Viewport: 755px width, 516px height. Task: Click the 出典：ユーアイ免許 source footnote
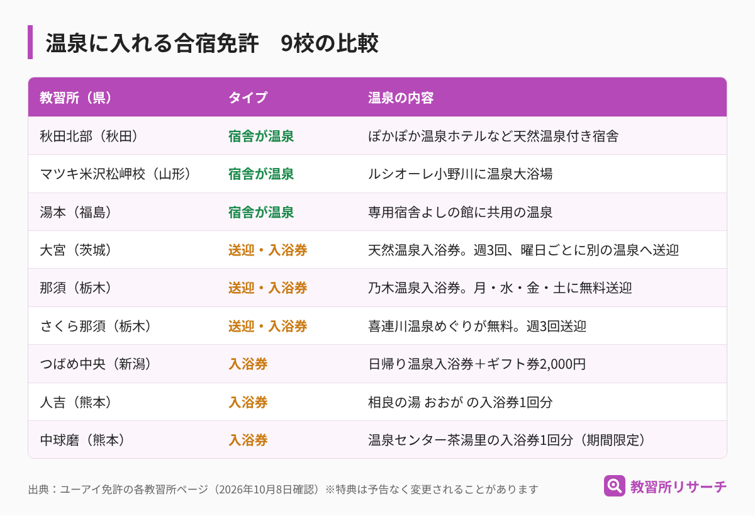click(283, 489)
